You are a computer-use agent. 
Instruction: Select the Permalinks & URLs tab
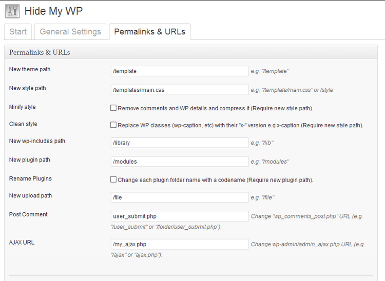[149, 32]
